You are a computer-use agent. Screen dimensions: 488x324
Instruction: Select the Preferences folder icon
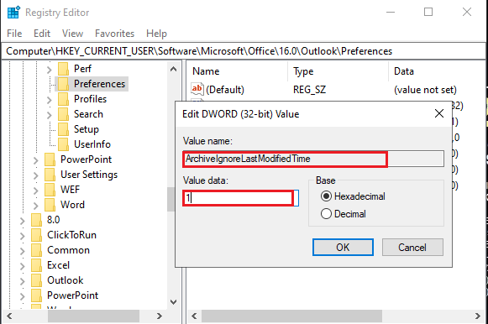click(63, 84)
